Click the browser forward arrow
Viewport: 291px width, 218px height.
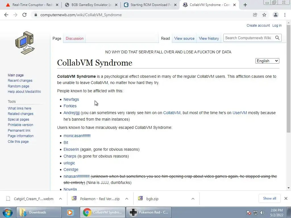click(15, 15)
